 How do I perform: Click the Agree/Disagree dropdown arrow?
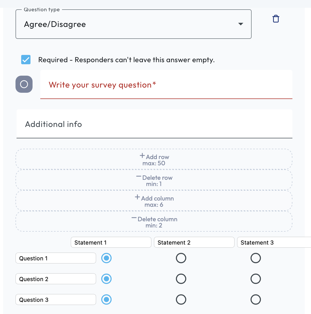(240, 24)
